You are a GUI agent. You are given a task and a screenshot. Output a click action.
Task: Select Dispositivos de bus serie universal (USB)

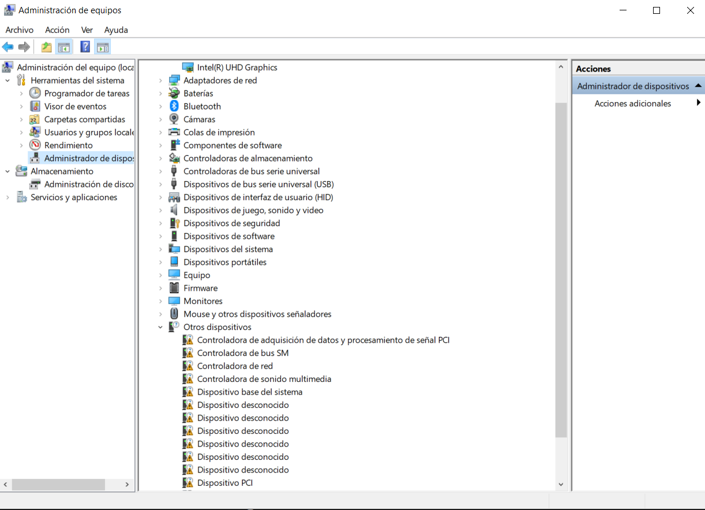(258, 184)
